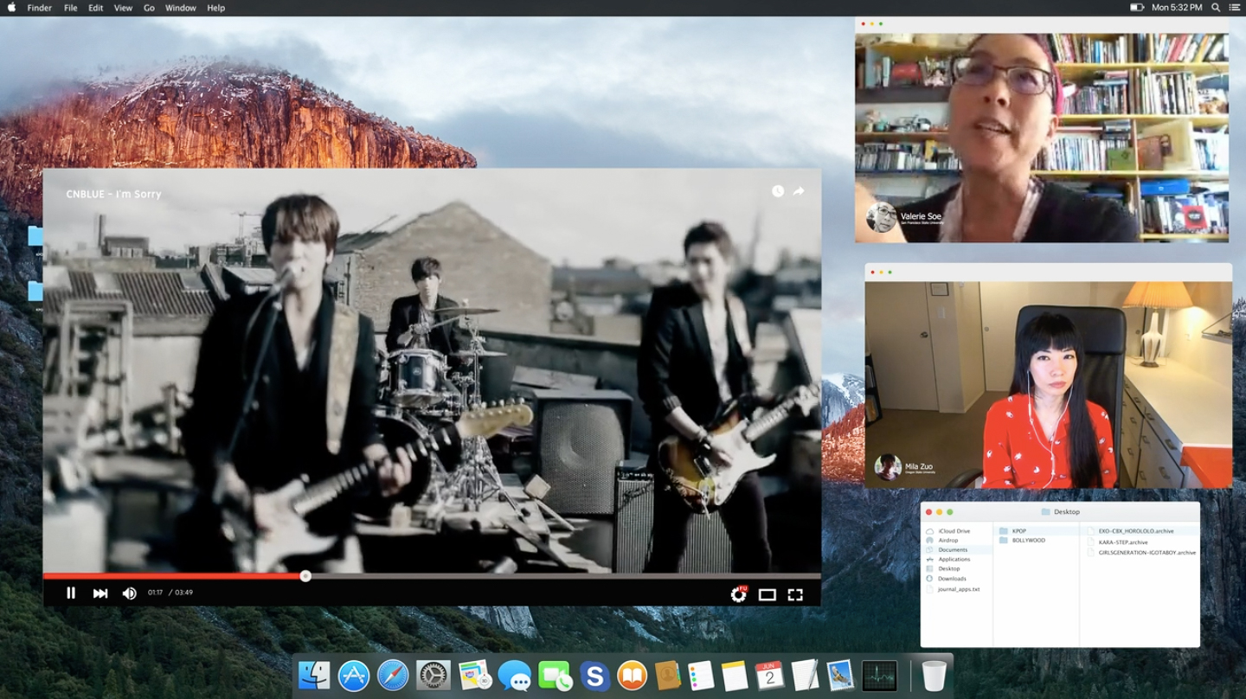Open the Trash in the Dock
1246x699 pixels.
pos(934,675)
